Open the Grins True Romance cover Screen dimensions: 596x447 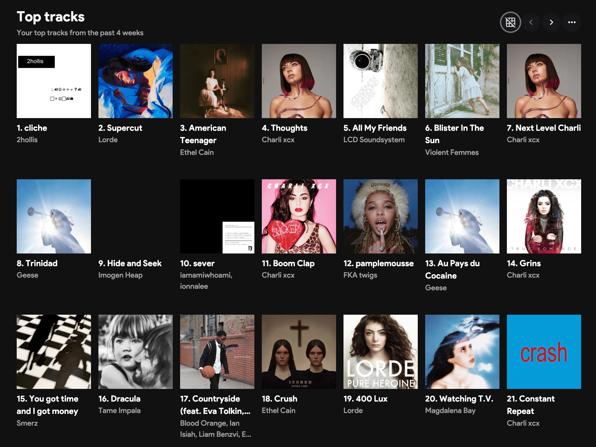pos(544,216)
